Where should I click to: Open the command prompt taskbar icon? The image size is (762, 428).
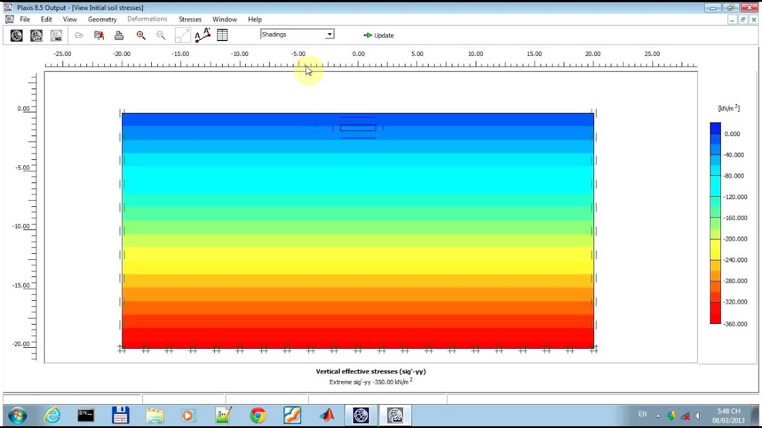(x=86, y=415)
